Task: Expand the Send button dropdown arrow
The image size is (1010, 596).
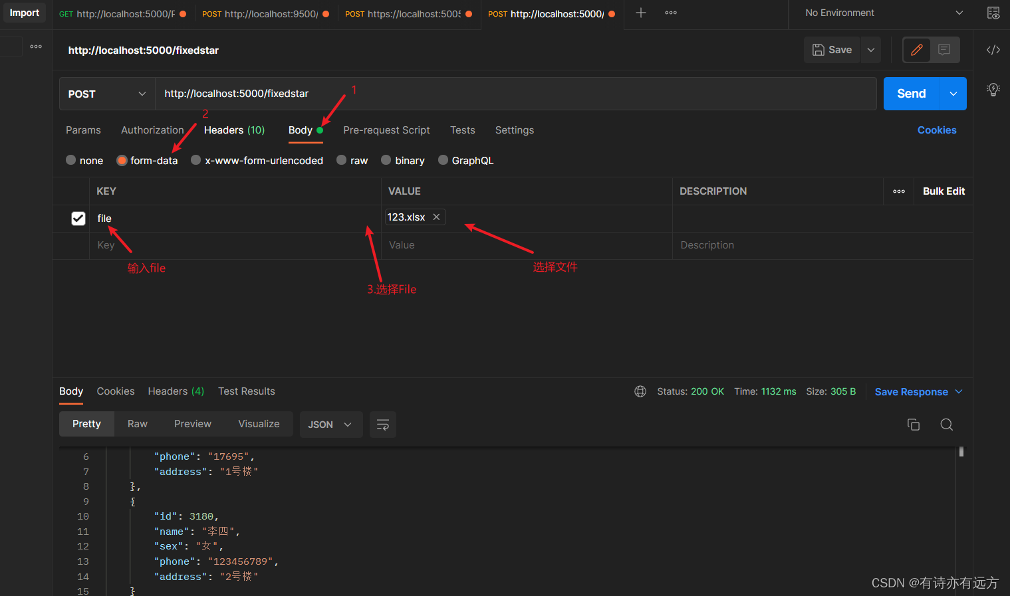Action: 953,94
